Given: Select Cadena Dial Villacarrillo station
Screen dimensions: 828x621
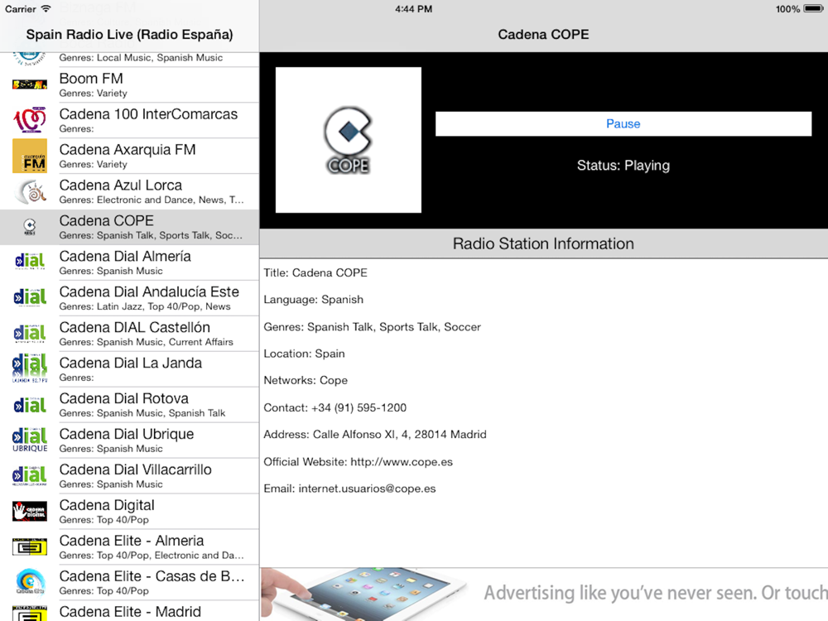Looking at the screenshot, I should point(129,476).
